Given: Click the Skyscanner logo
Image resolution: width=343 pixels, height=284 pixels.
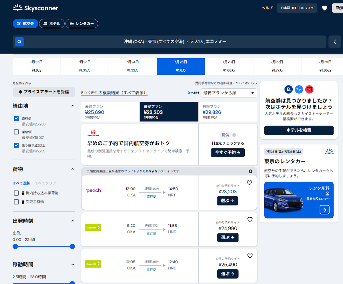Looking at the screenshot, I should (x=35, y=8).
